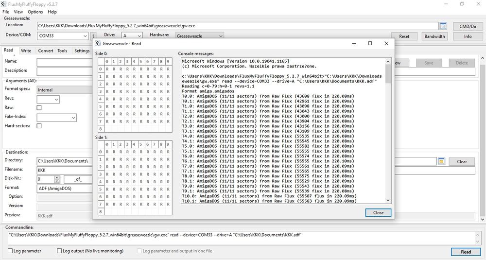Toggle the Hard-sectors checkbox
The width and height of the screenshot is (486, 260).
click(39, 126)
